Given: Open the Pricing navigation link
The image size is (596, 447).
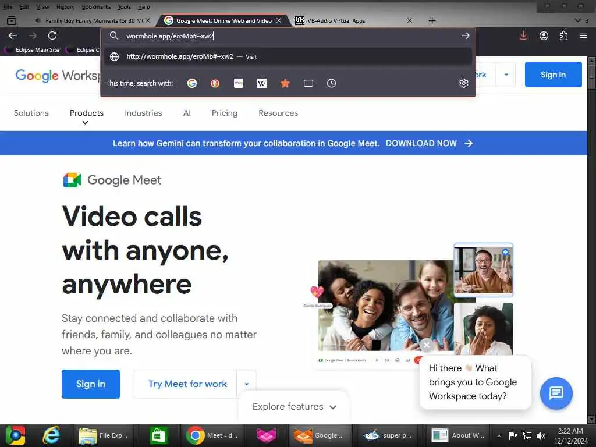Looking at the screenshot, I should (225, 113).
